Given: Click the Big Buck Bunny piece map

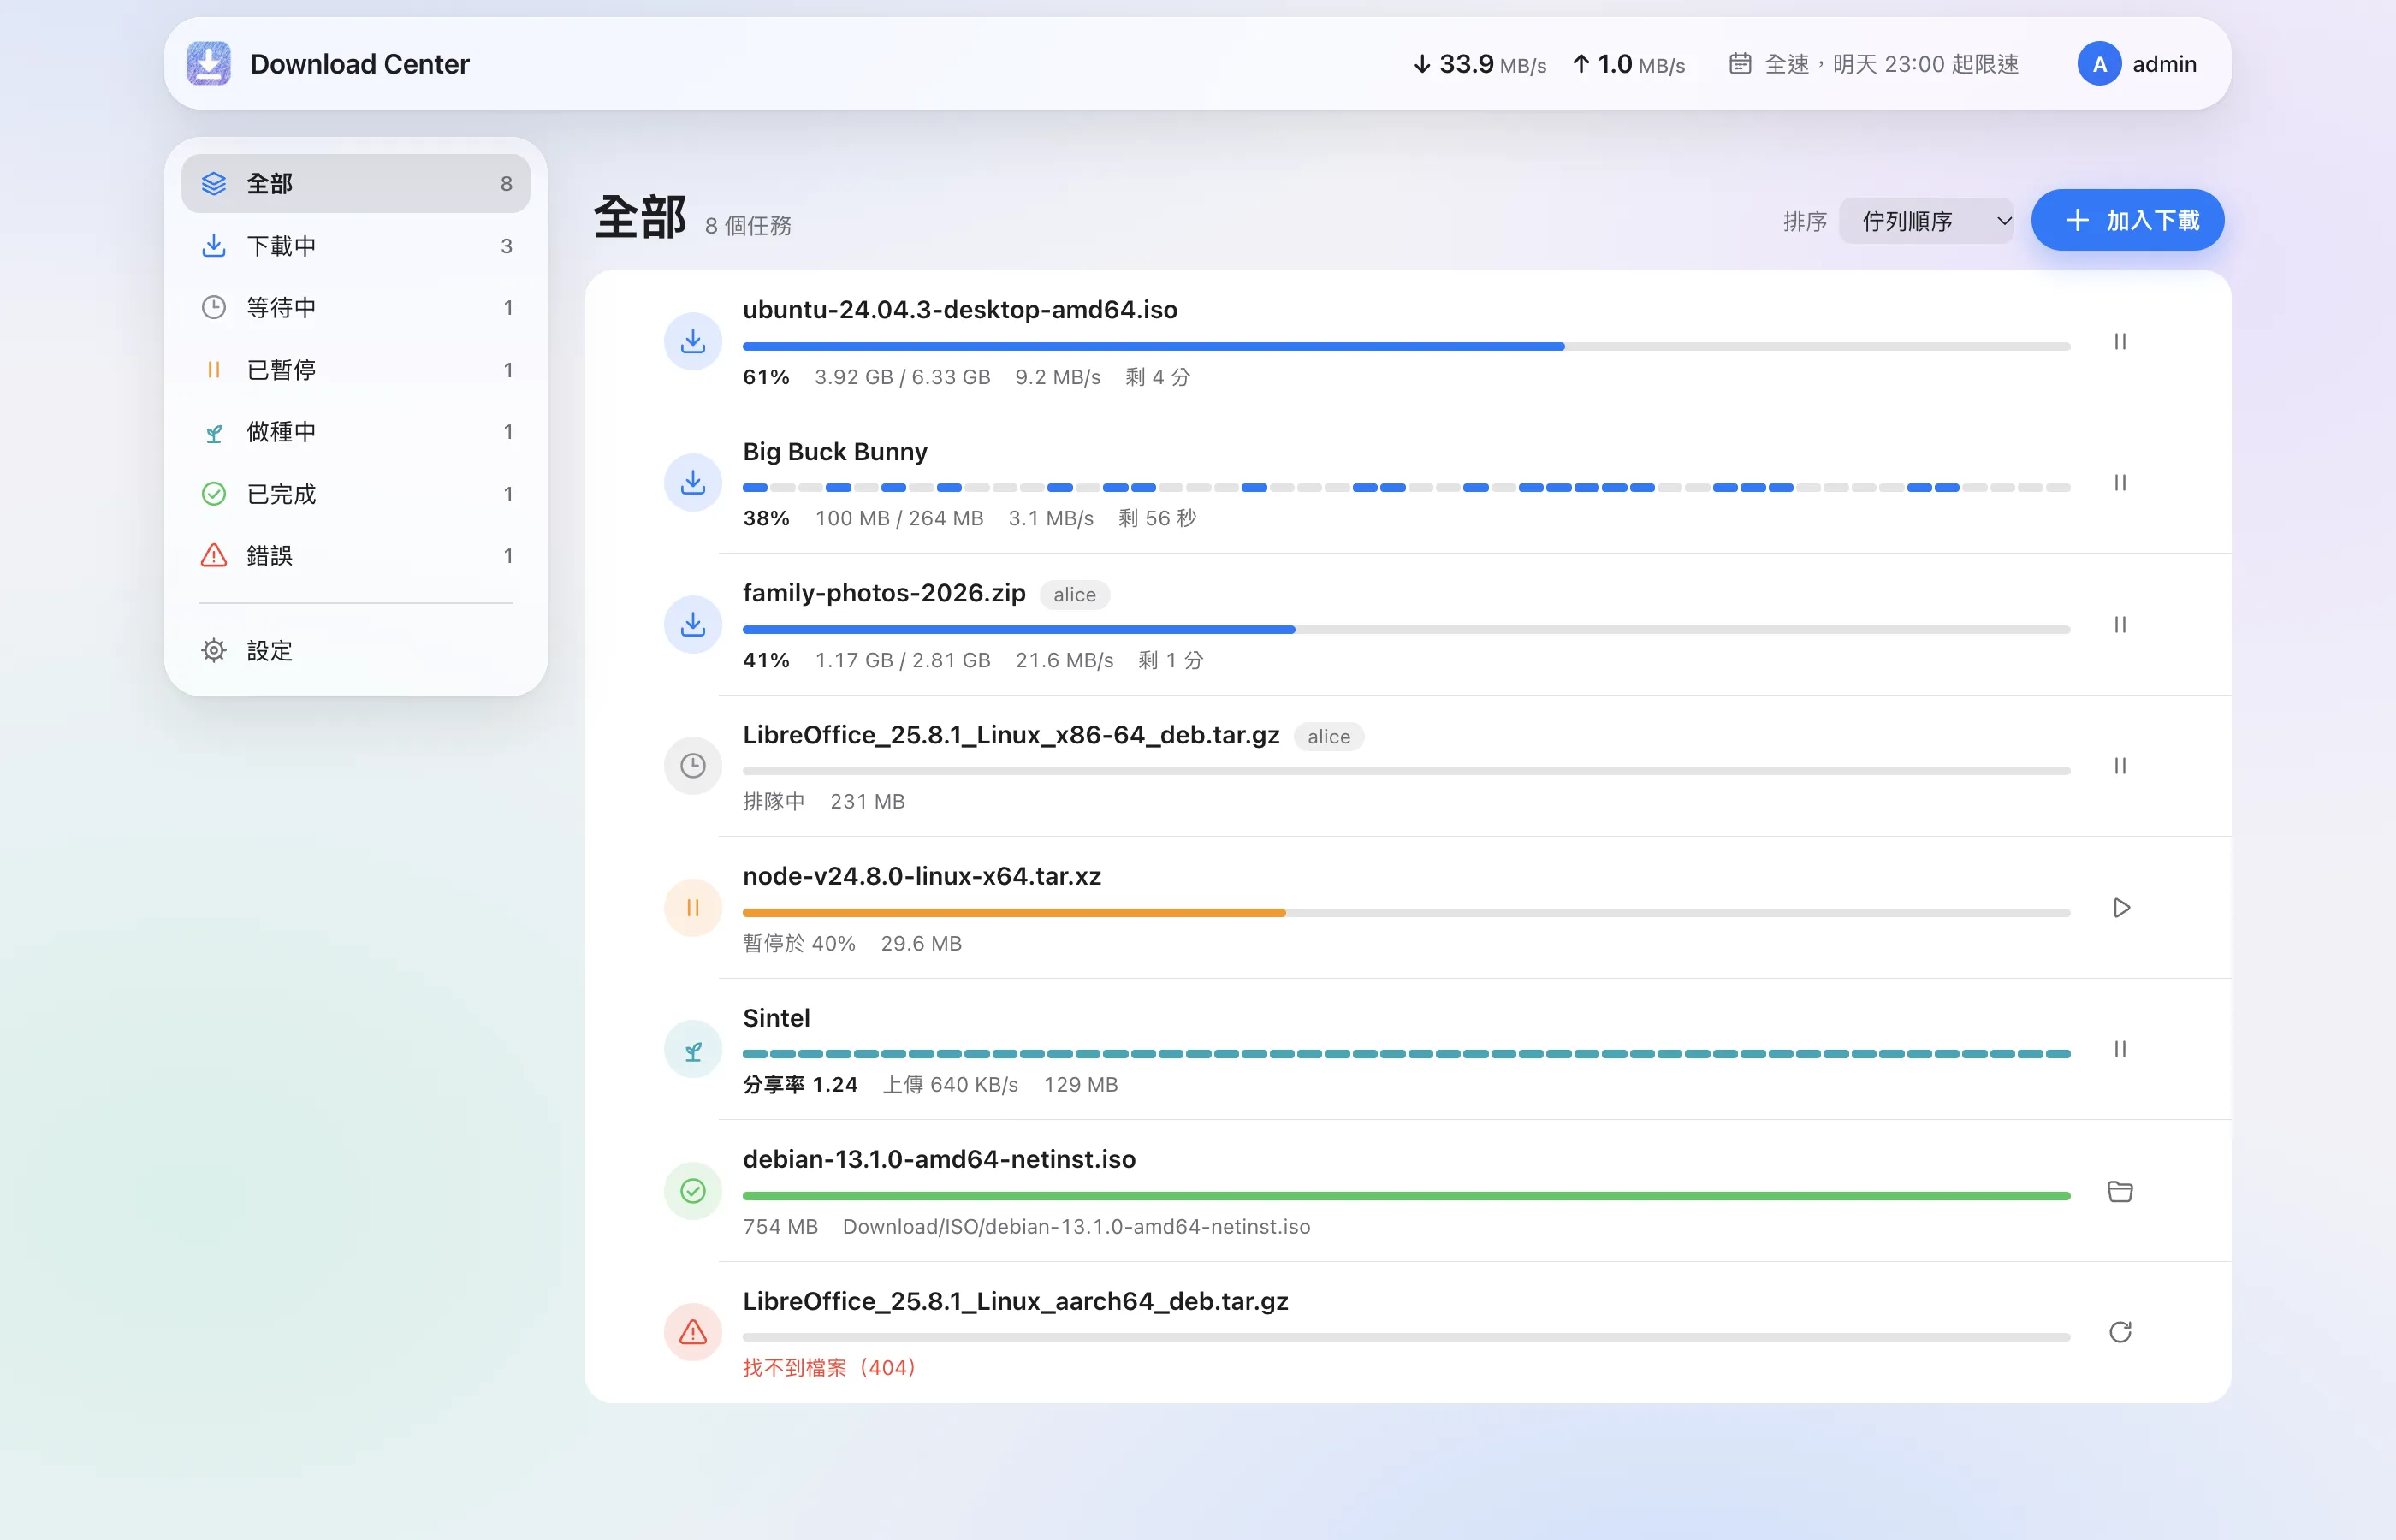Looking at the screenshot, I should 1406,488.
